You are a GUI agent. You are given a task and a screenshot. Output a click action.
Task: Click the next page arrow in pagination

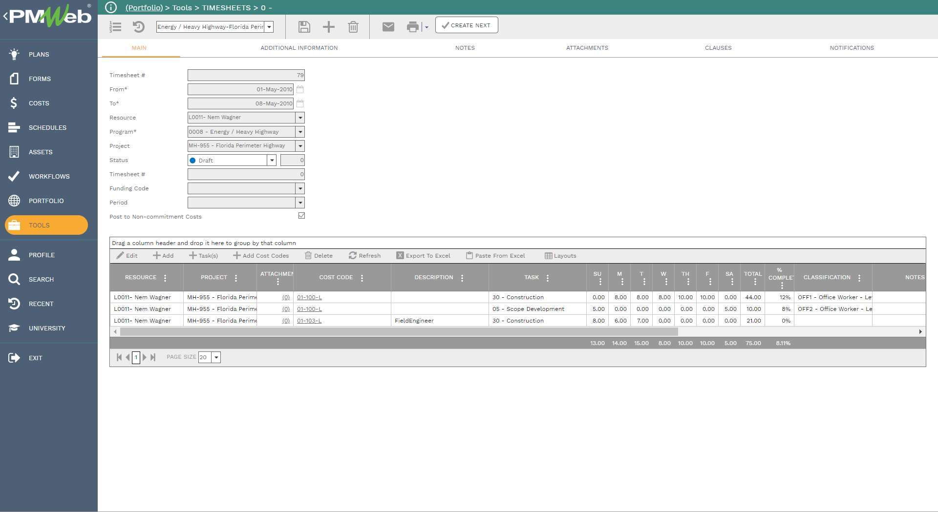pyautogui.click(x=145, y=357)
